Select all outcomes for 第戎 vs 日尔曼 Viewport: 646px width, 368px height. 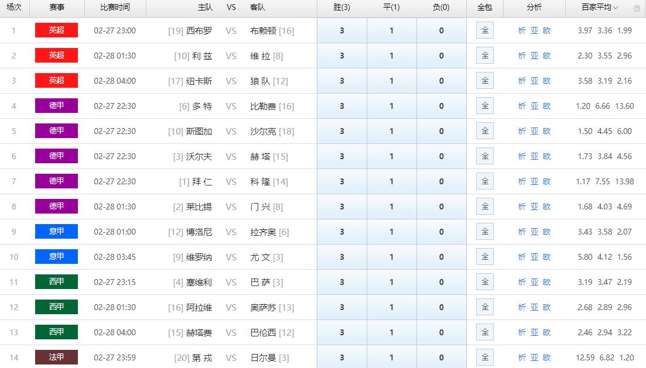pyautogui.click(x=485, y=357)
